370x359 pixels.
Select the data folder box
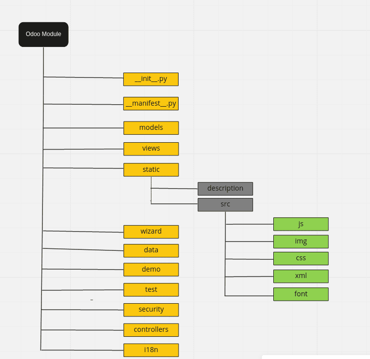(x=151, y=250)
